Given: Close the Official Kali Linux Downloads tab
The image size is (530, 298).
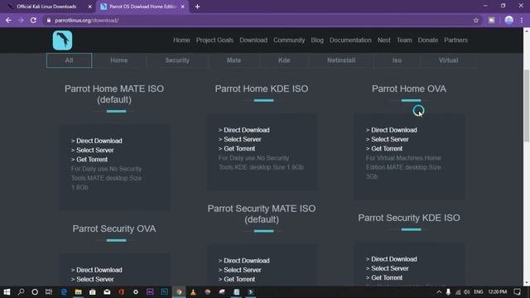Looking at the screenshot, I should point(90,7).
